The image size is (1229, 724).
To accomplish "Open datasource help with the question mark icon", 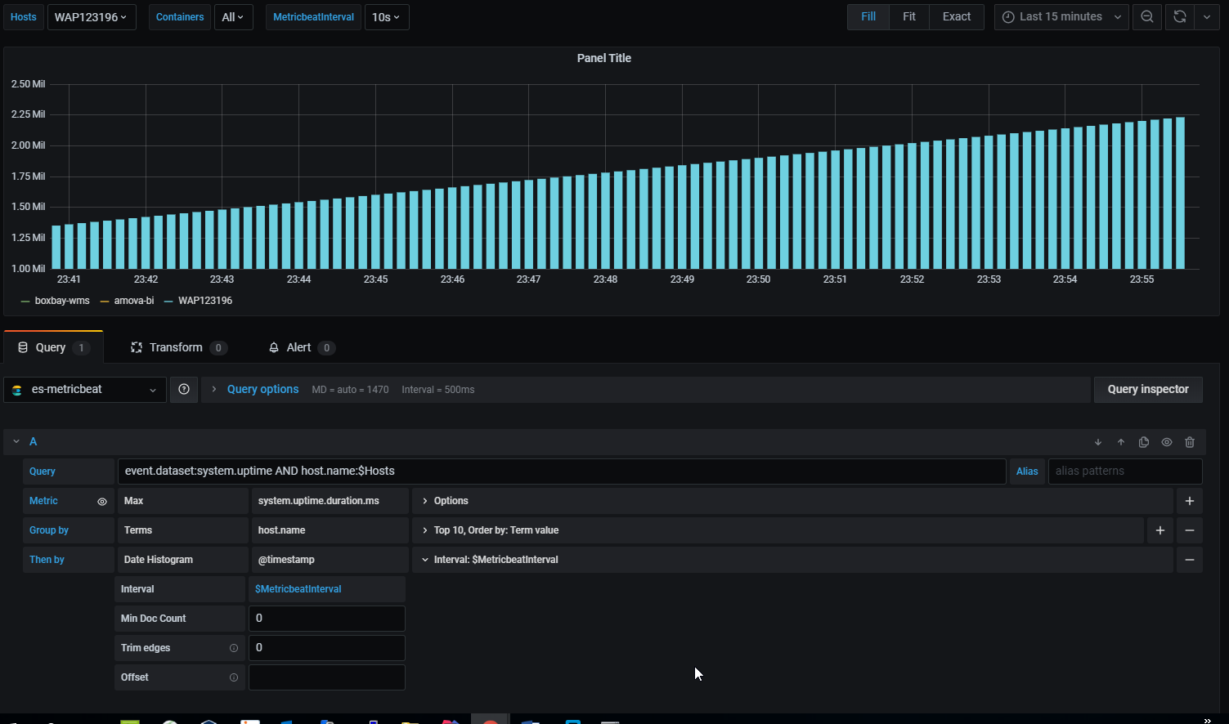I will pos(183,390).
